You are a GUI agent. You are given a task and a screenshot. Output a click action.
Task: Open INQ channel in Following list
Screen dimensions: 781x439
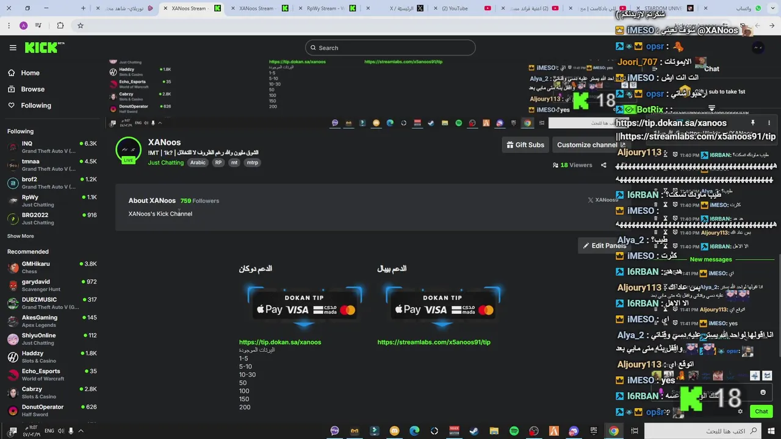click(52, 147)
